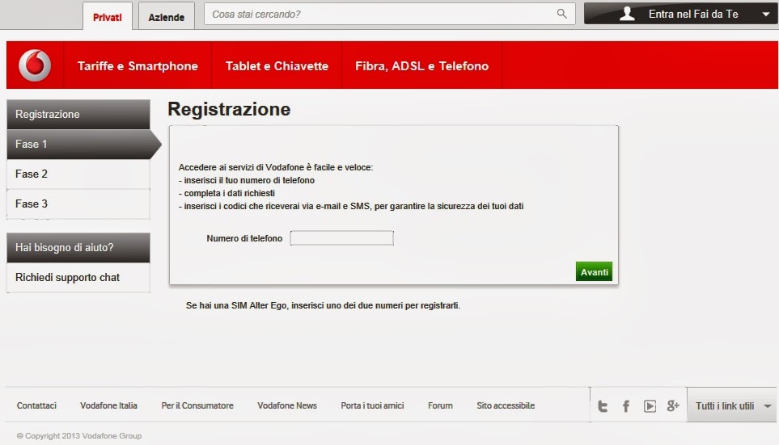Open Richiedi supporto chat link
779x445 pixels.
(x=78, y=277)
